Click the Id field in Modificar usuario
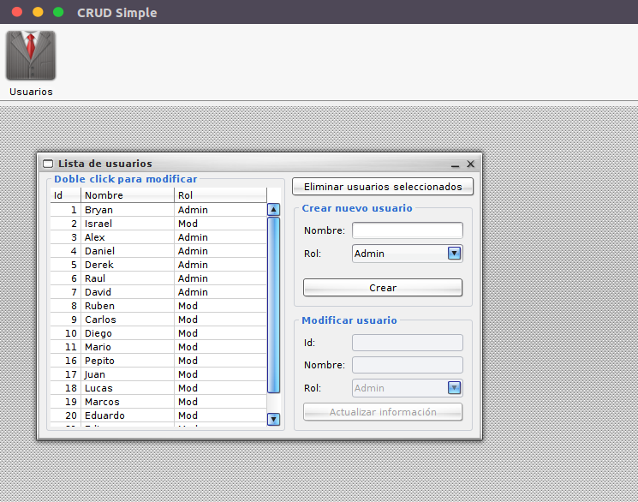This screenshot has width=638, height=502. point(408,343)
